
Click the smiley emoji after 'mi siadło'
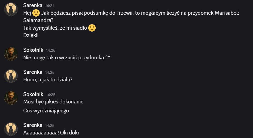92,28
